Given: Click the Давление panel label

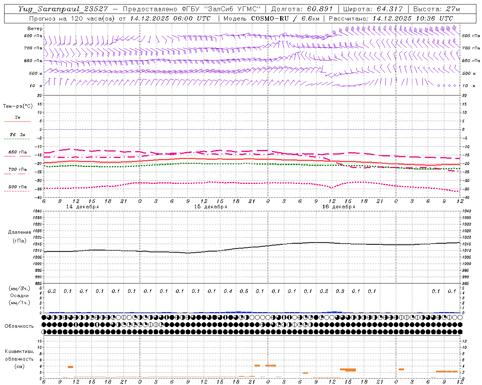Looking at the screenshot, I should (x=20, y=232).
